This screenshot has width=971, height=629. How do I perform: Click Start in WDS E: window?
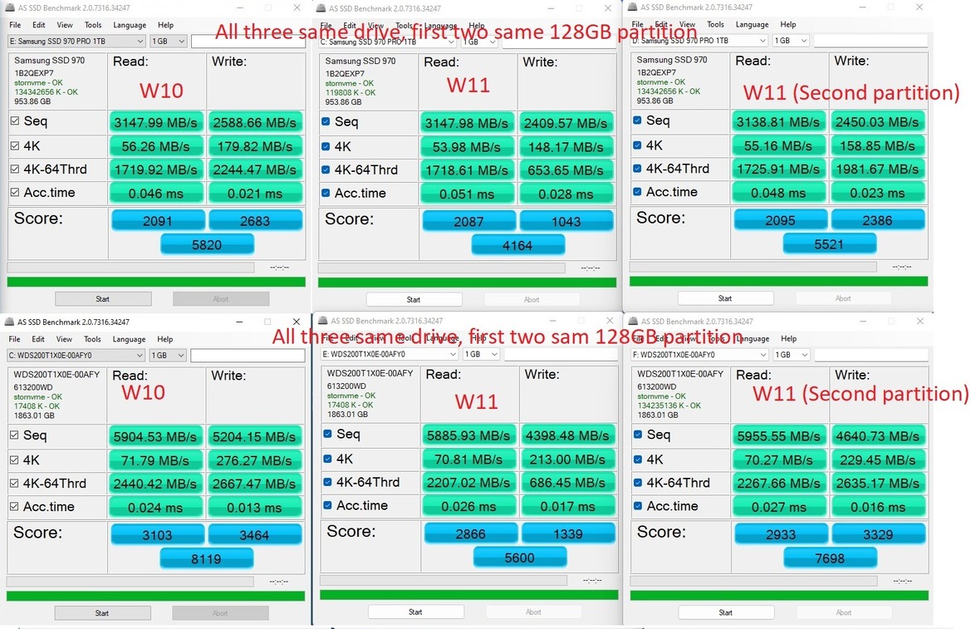415,612
